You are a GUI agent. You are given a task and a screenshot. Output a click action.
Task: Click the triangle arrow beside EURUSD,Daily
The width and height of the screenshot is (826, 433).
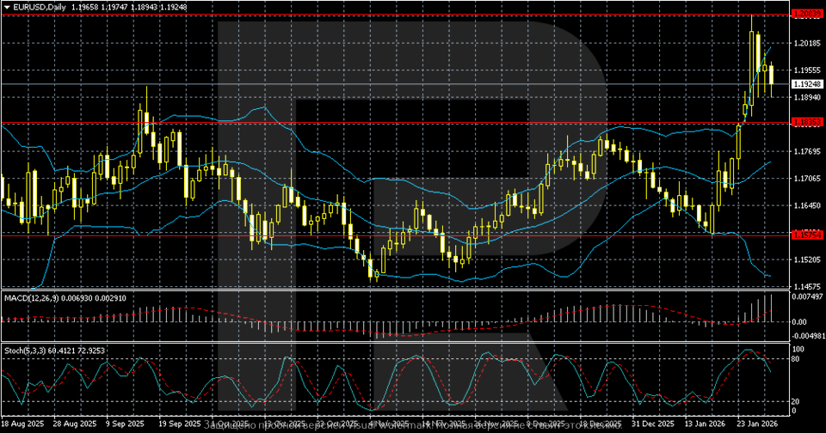point(6,6)
